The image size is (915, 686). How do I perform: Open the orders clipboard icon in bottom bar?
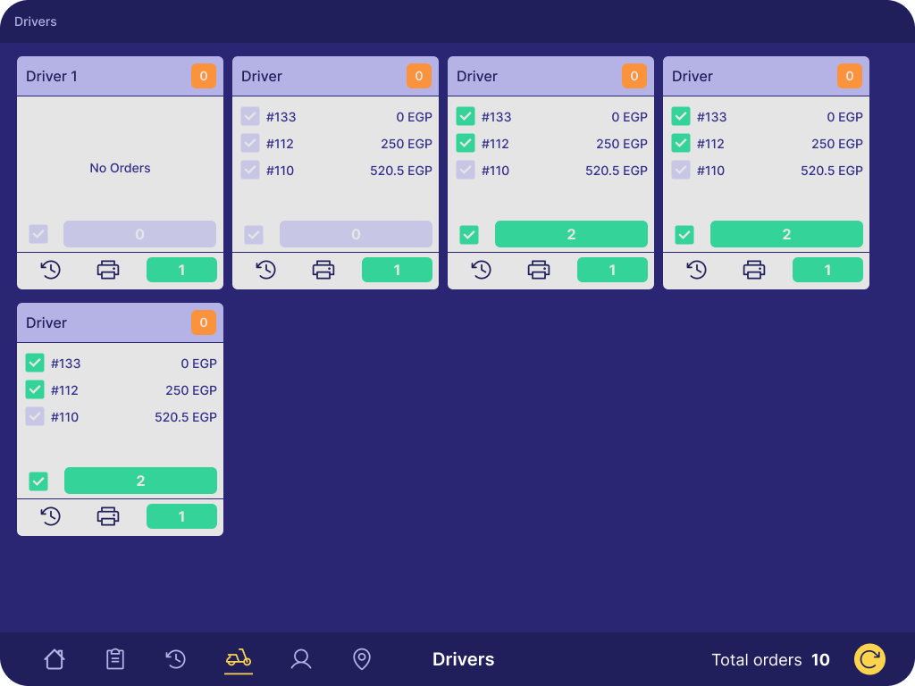pos(114,658)
